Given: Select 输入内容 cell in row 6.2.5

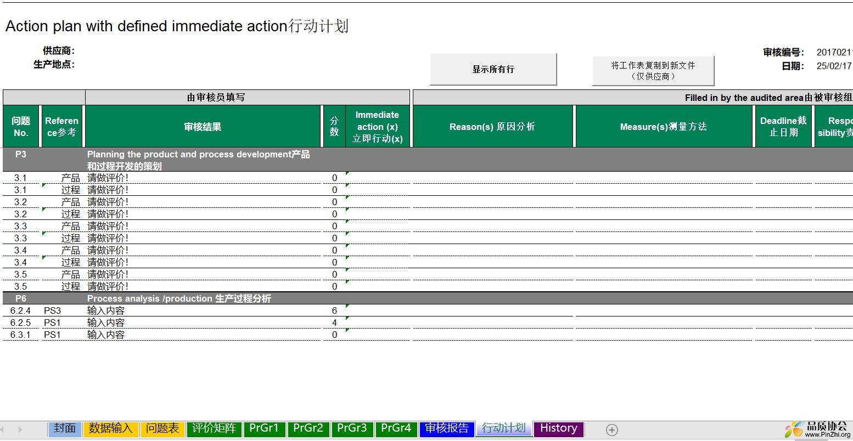Looking at the screenshot, I should 203,323.
